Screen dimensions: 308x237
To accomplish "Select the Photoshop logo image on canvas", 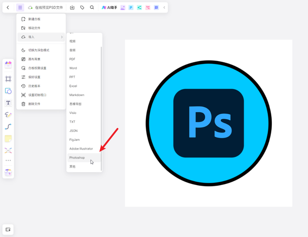I will tap(208, 123).
